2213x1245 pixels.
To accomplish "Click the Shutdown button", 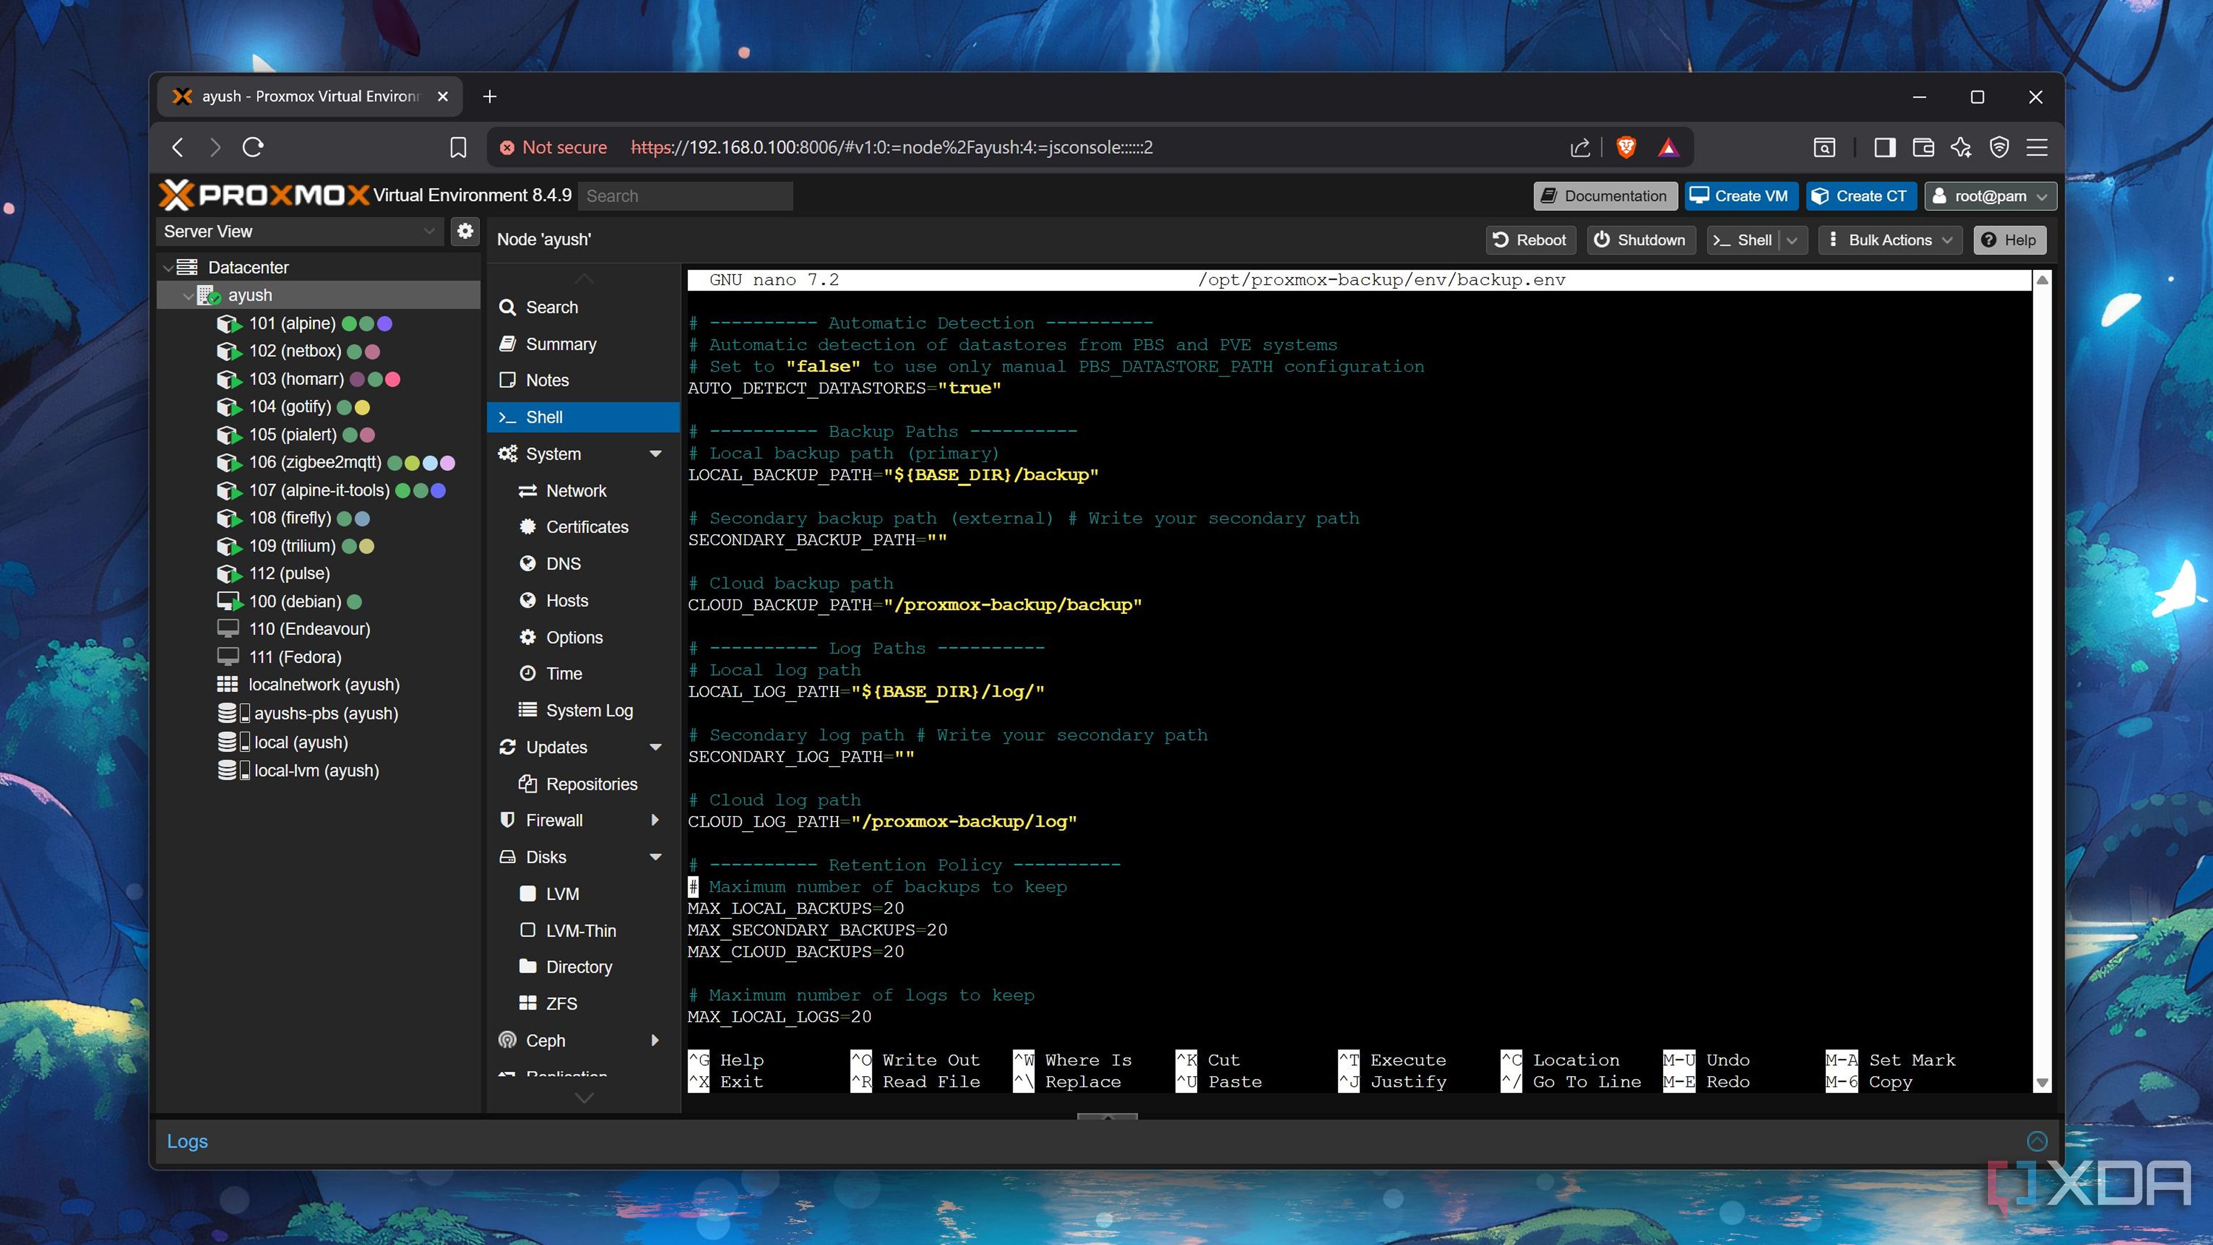I will 1640,240.
